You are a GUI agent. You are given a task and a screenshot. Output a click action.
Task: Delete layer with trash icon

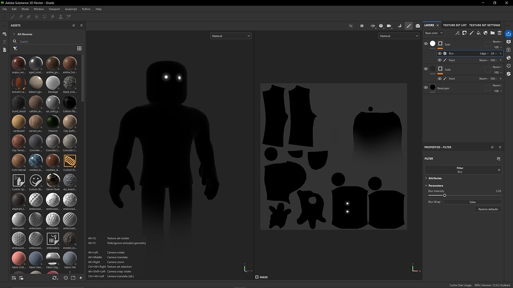click(500, 33)
